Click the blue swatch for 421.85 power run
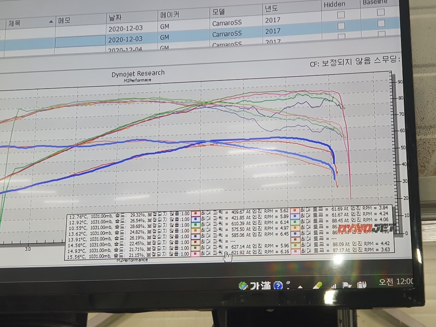The image size is (436, 327). tap(196, 219)
